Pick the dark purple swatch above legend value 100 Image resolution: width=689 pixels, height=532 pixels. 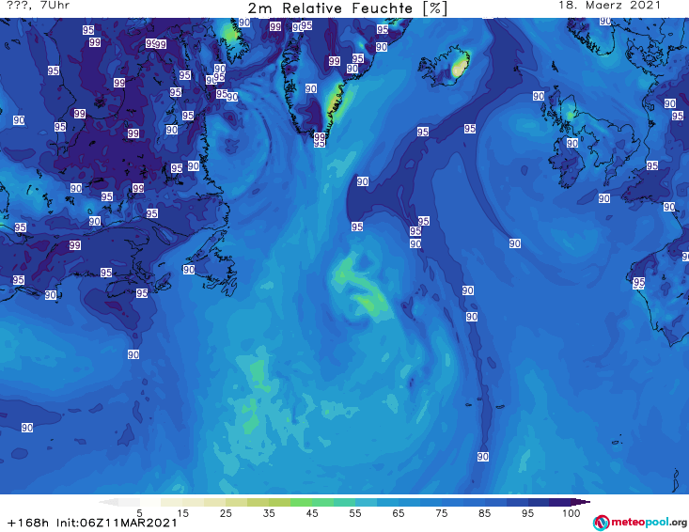pyautogui.click(x=560, y=502)
